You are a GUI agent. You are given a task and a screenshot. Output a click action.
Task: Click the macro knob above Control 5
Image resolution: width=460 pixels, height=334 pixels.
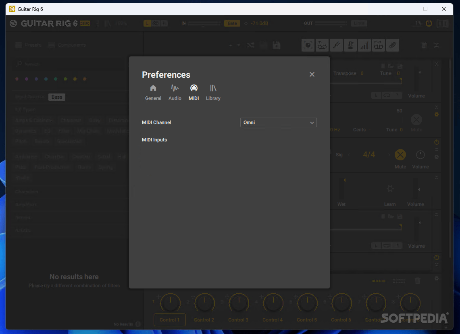pyautogui.click(x=308, y=303)
